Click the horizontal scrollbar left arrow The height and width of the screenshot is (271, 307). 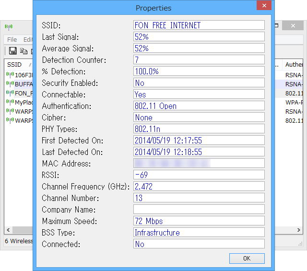(8, 230)
